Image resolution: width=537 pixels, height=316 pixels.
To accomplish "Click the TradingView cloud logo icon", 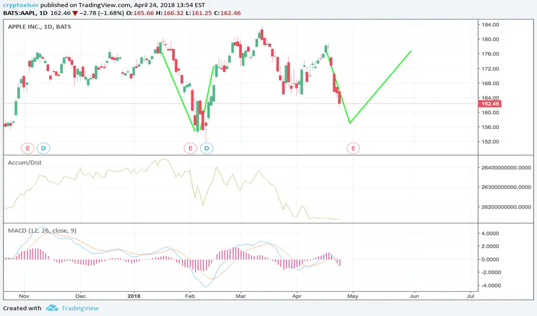I will coord(52,308).
